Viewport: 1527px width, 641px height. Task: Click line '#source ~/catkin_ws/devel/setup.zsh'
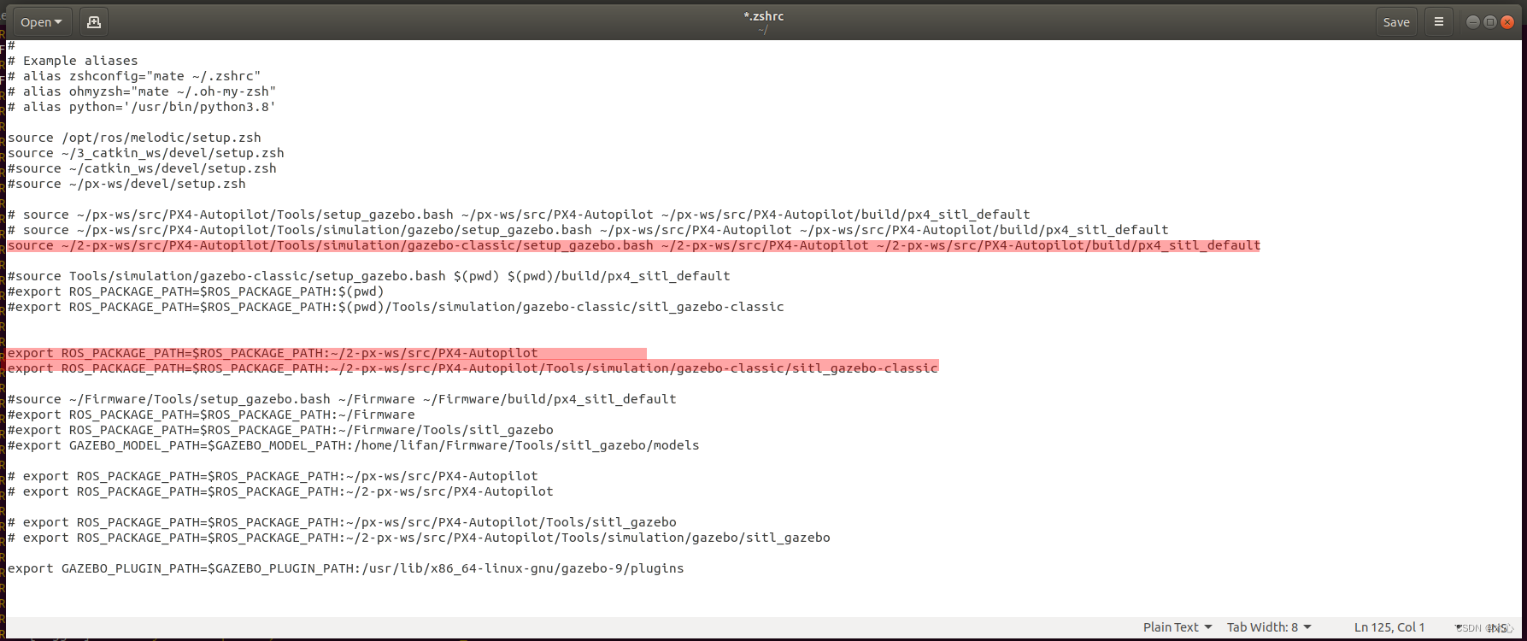pyautogui.click(x=142, y=168)
